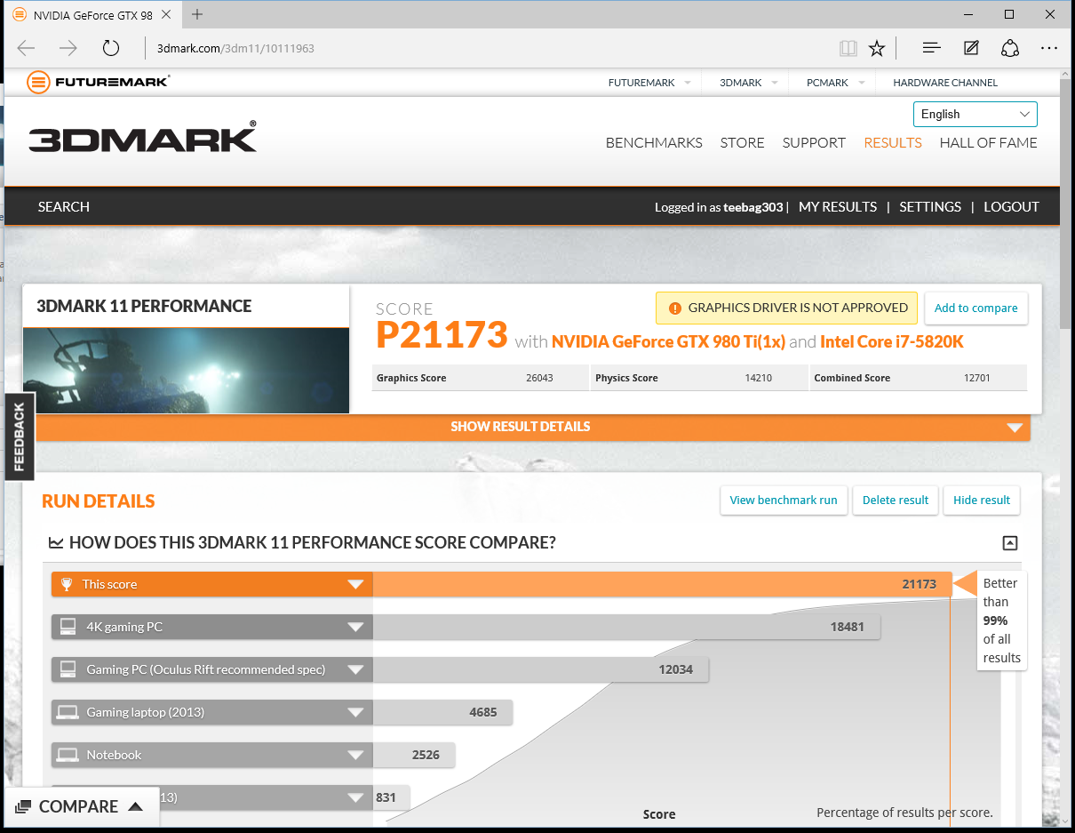Expand the This score dropdown arrow
The height and width of the screenshot is (833, 1075).
tap(355, 584)
